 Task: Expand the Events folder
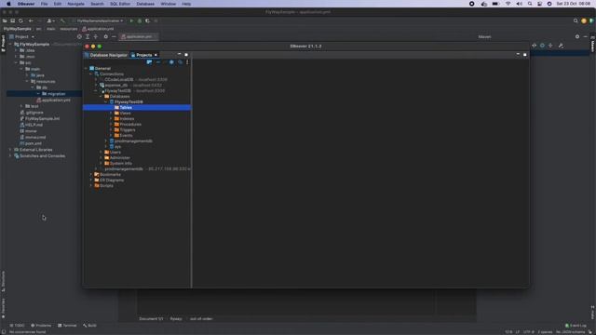tap(111, 136)
